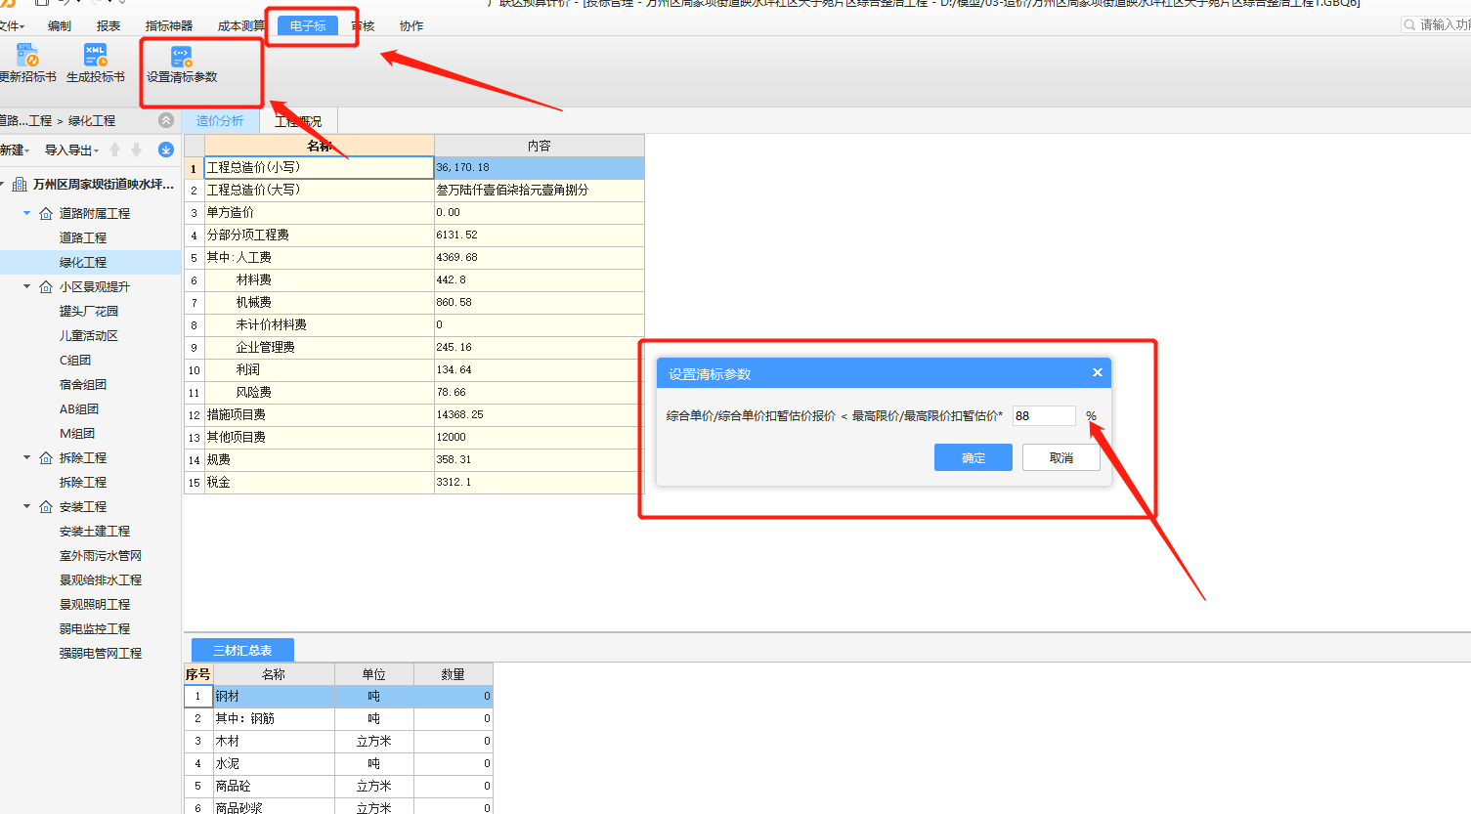The image size is (1471, 814).
Task: Select 道路工程 in the project tree
Action: (83, 237)
